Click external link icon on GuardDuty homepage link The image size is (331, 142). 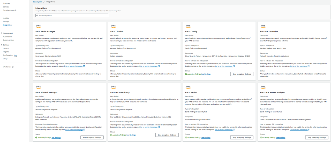(159, 127)
